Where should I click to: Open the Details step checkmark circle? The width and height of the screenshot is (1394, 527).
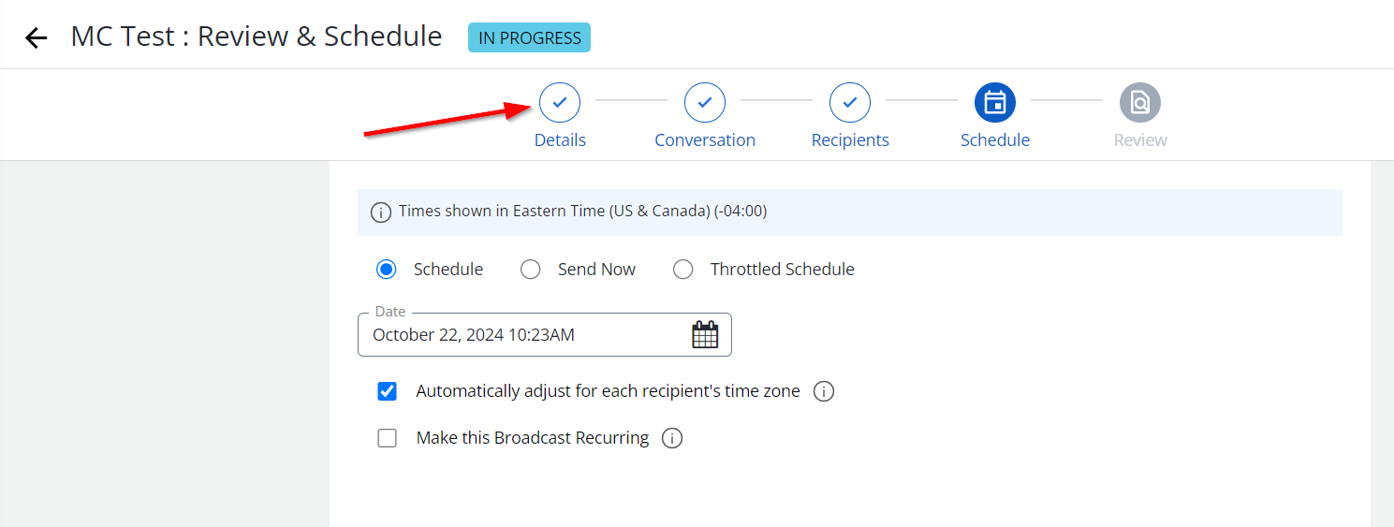pos(560,103)
